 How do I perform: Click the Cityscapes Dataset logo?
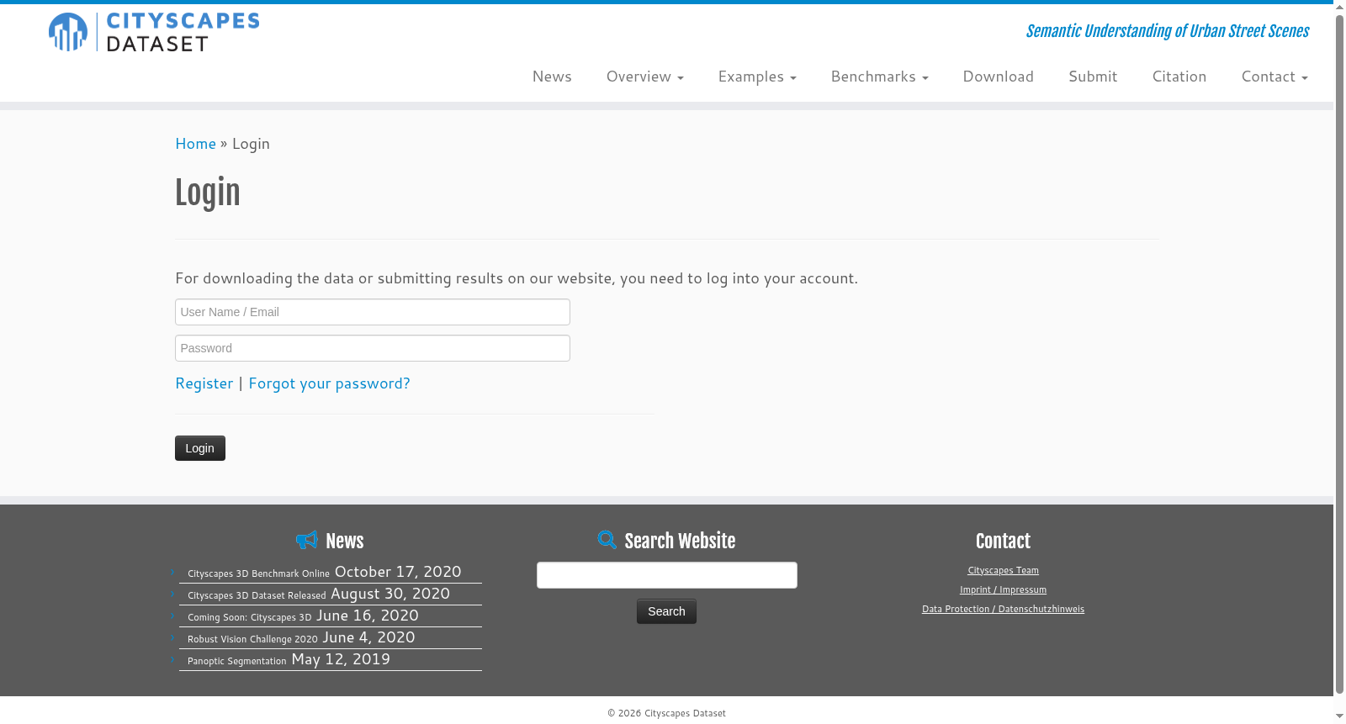pyautogui.click(x=154, y=32)
